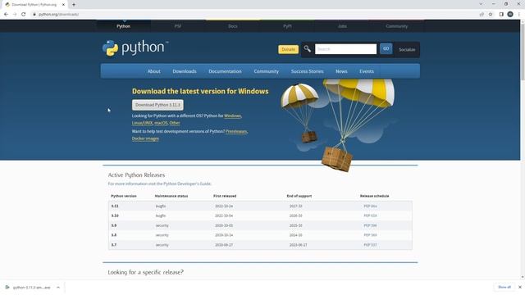The width and height of the screenshot is (525, 295).
Task: Select the Community top navigation tab
Action: pyautogui.click(x=397, y=26)
